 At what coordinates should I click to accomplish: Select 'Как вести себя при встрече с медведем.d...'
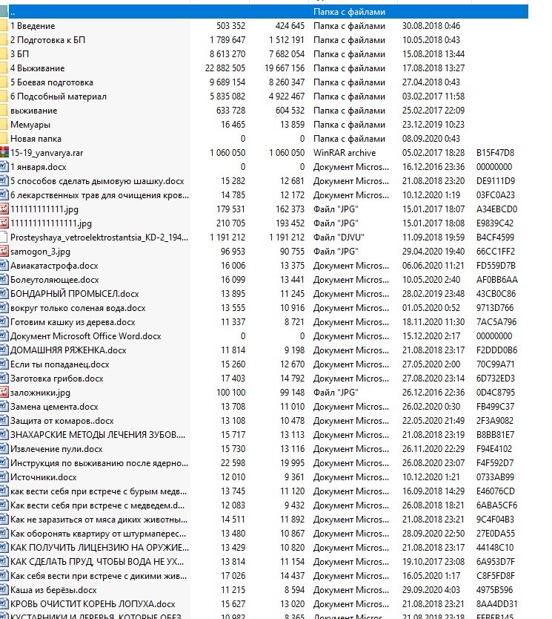click(x=97, y=505)
